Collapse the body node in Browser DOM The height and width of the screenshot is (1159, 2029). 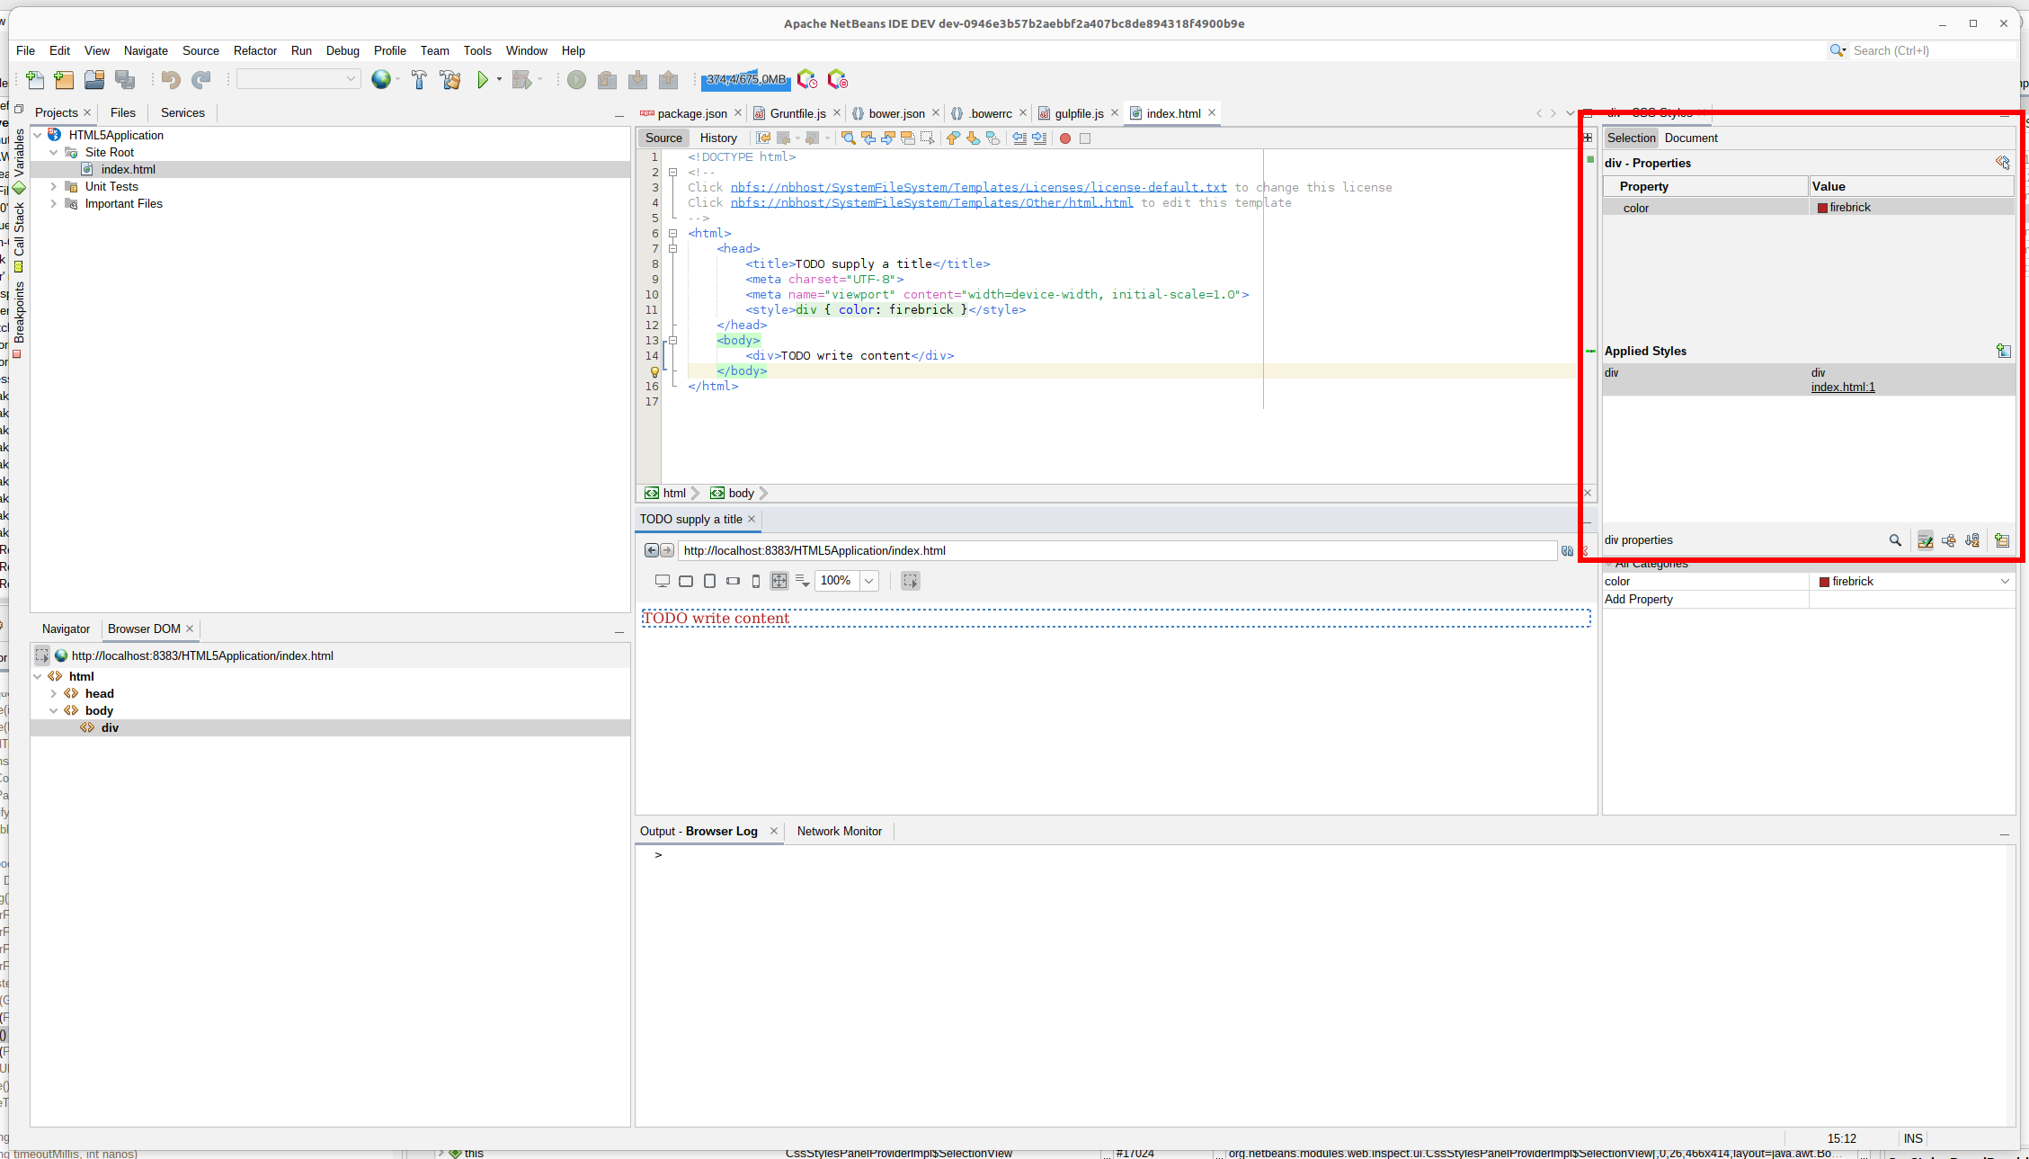click(x=54, y=710)
